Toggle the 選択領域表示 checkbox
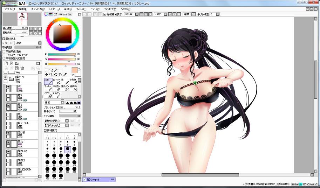 click(105, 14)
